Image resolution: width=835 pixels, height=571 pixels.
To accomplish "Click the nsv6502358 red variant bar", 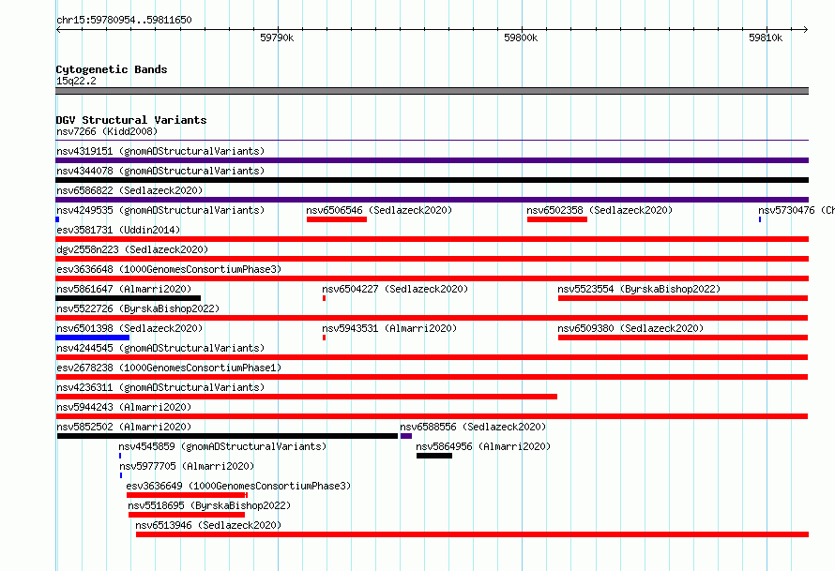I will [557, 219].
